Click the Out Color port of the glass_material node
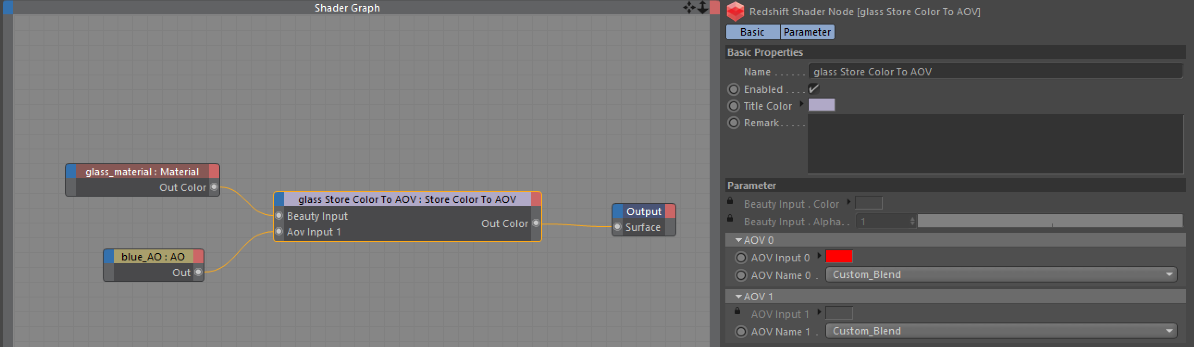The width and height of the screenshot is (1194, 347). click(x=214, y=187)
